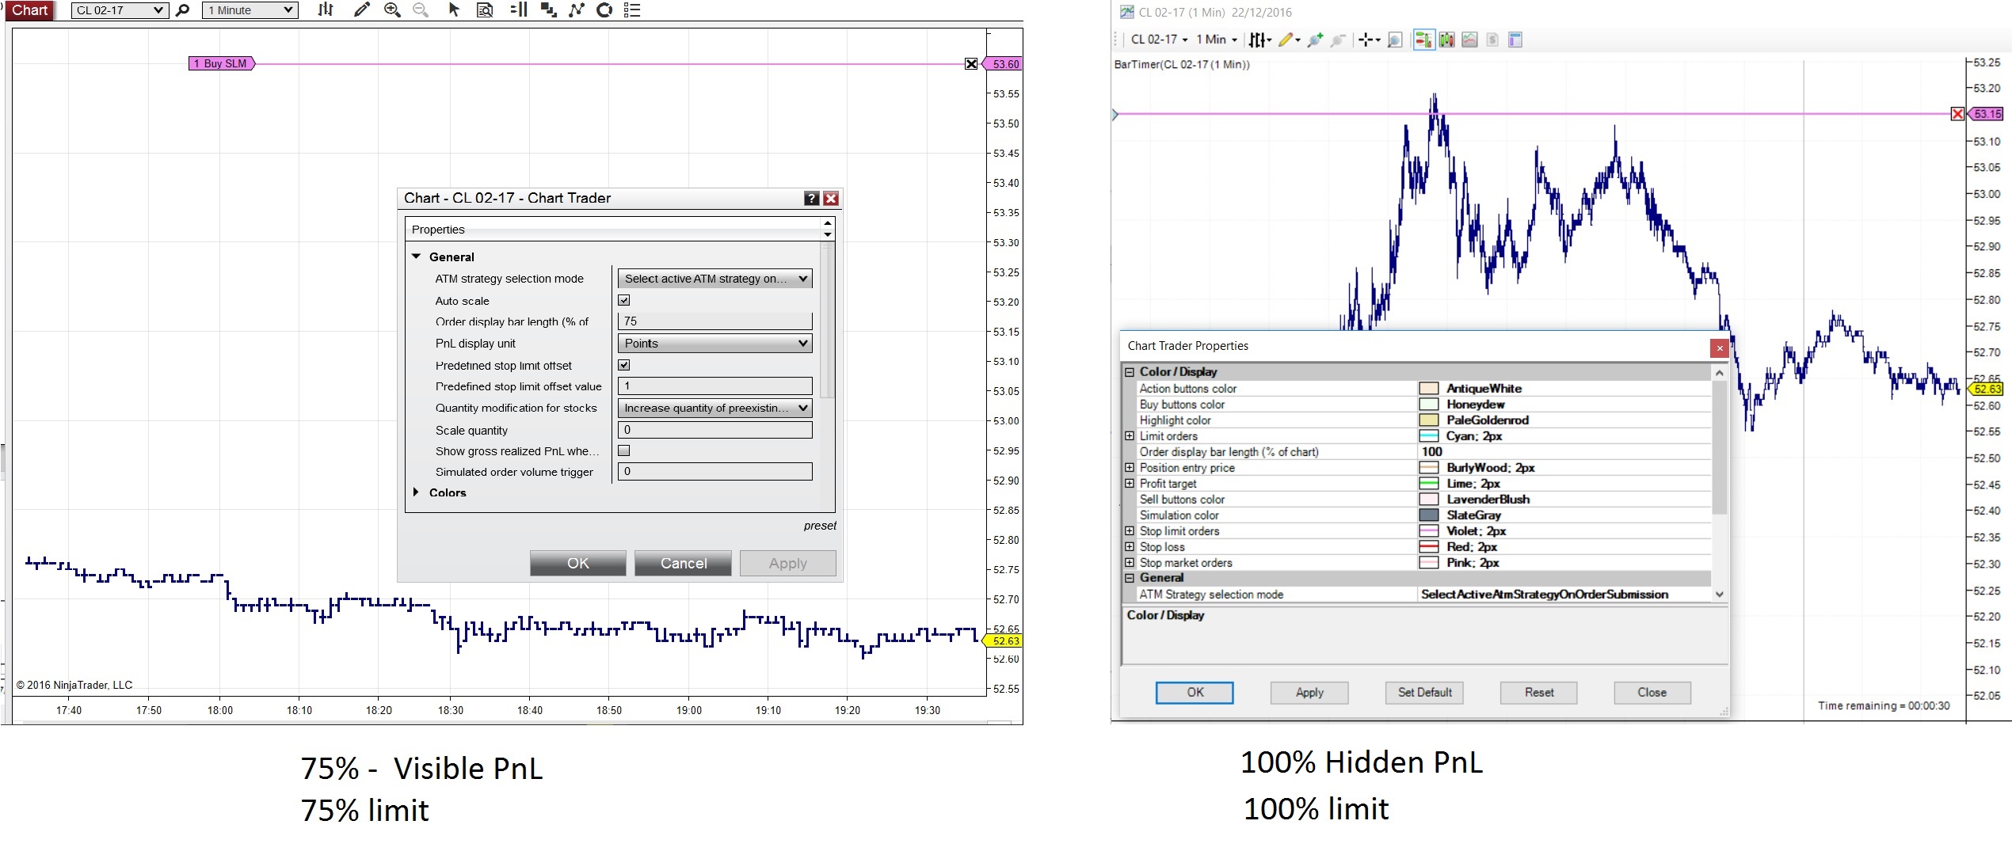
Task: Click the Scale quantity input field
Action: point(714,430)
